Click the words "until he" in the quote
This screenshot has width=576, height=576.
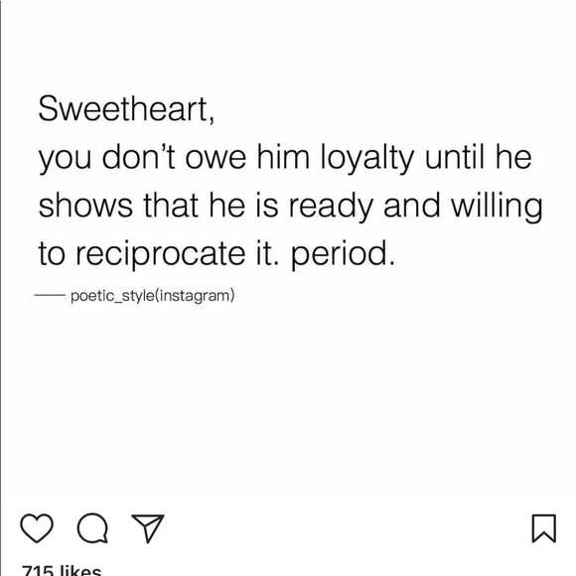(479, 157)
